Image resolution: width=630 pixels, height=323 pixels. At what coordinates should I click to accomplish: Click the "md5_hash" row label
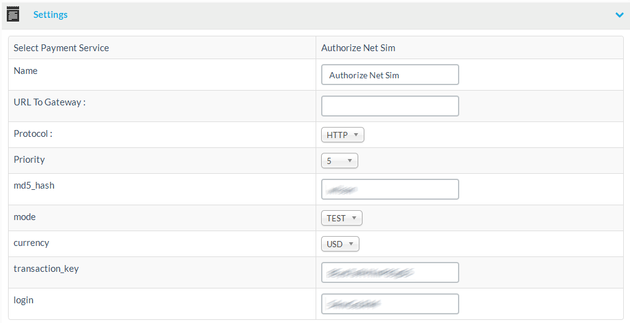tap(34, 185)
